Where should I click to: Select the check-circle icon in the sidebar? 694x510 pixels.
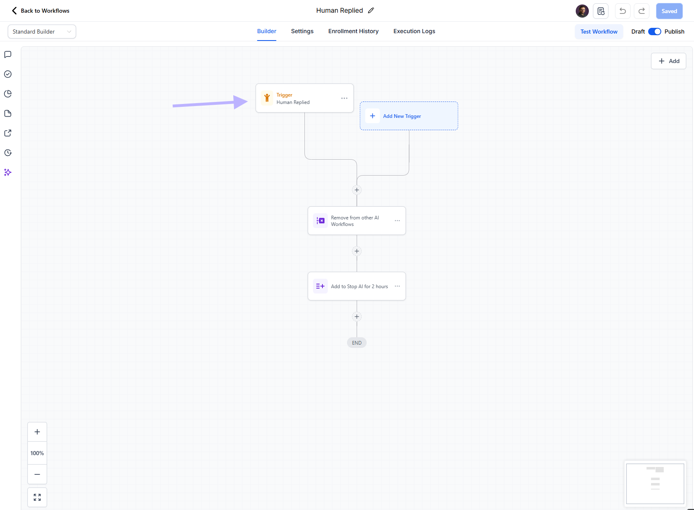tap(8, 74)
